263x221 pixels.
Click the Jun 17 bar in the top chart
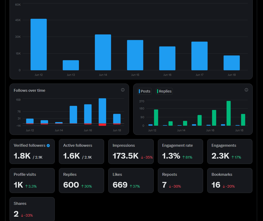(x=199, y=56)
